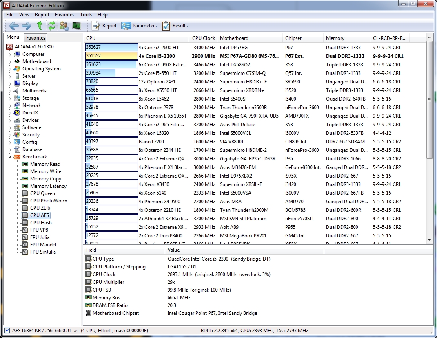Select the Memory Latency benchmark
This screenshot has height=338, width=437.
click(x=48, y=186)
